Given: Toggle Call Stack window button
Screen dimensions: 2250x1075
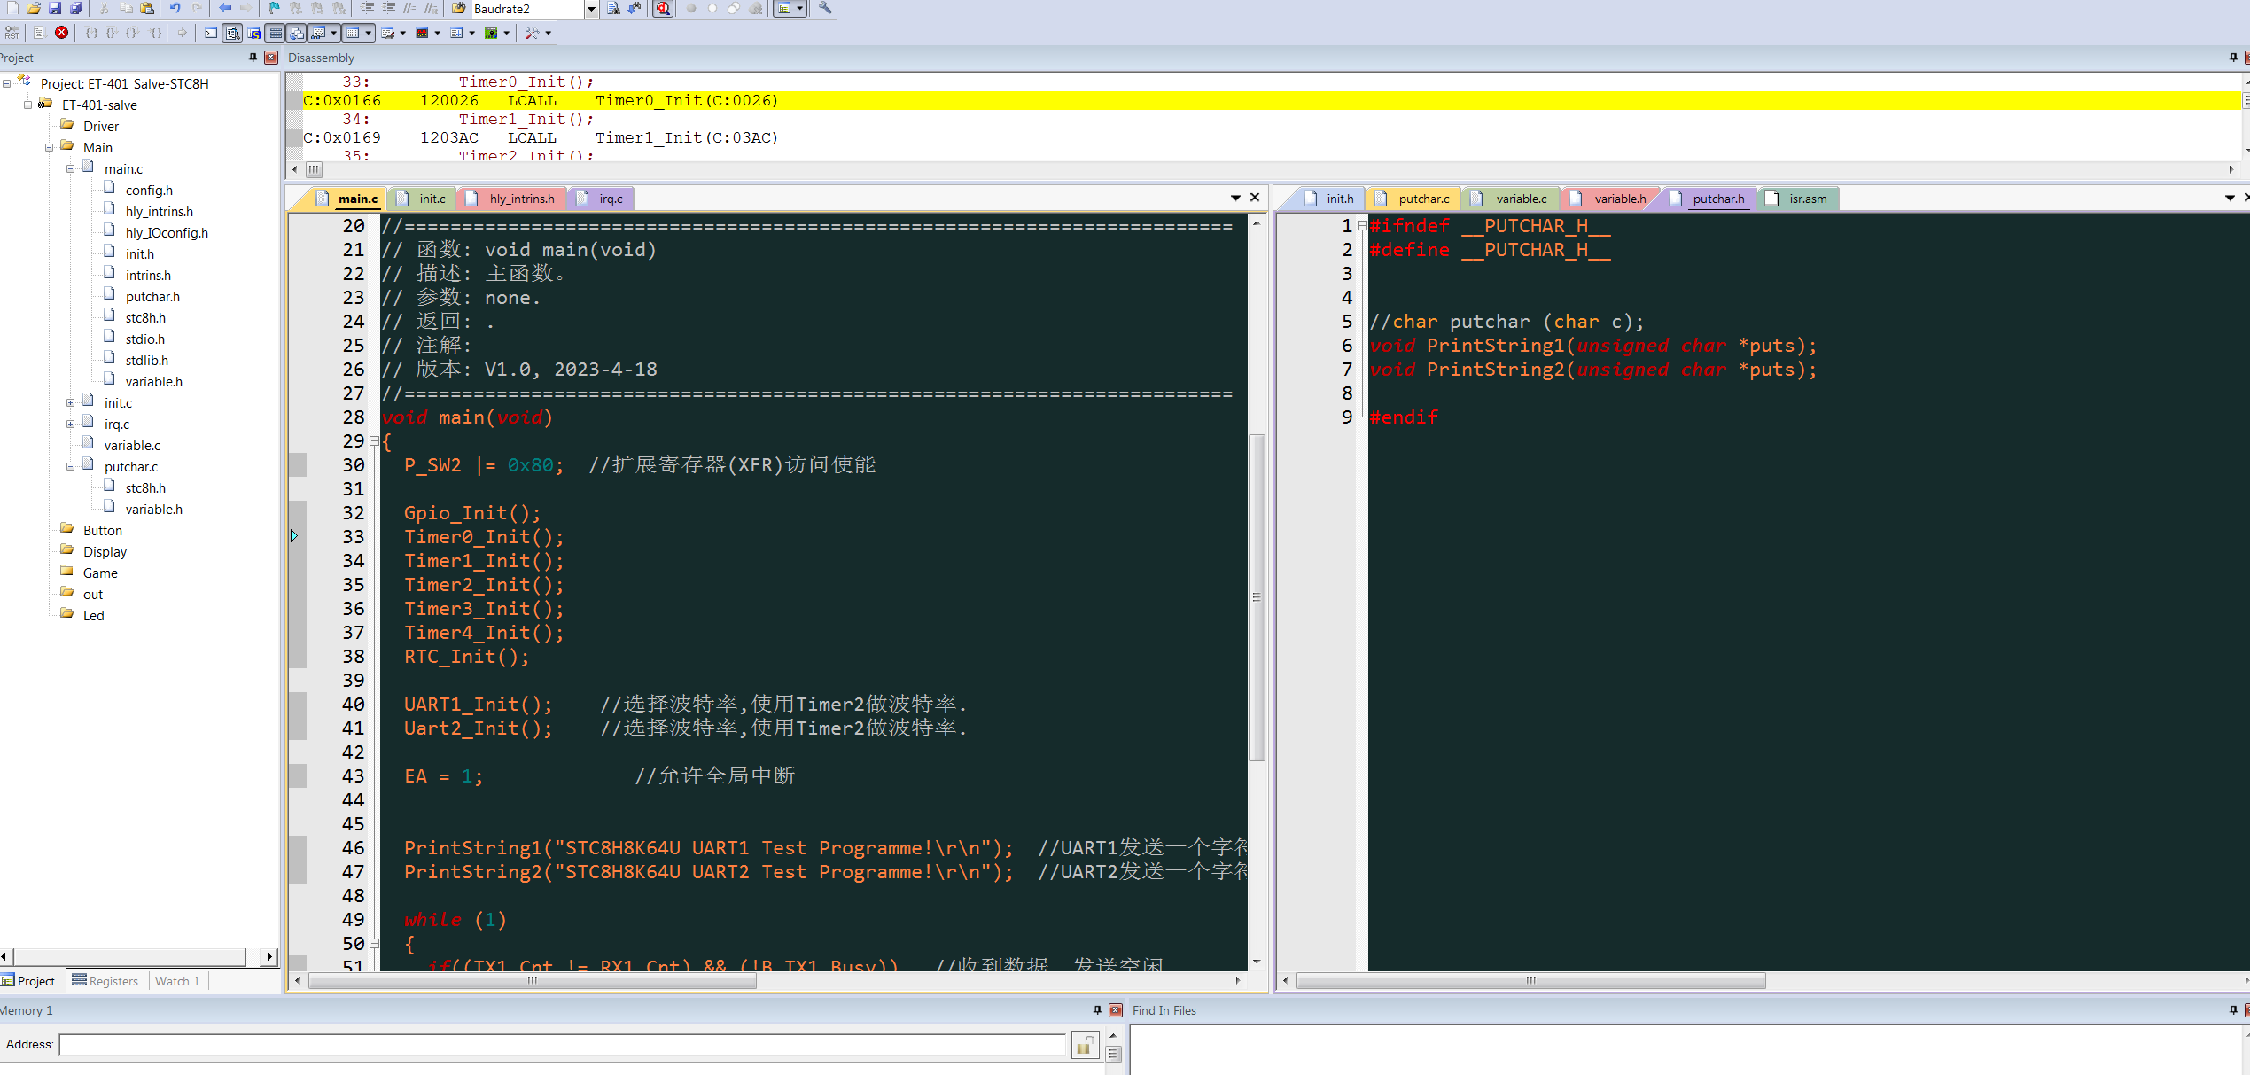Looking at the screenshot, I should [x=297, y=33].
